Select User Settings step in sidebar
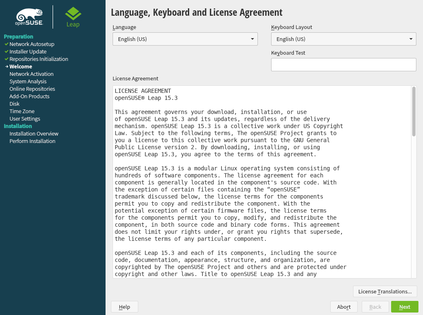 click(x=25, y=119)
